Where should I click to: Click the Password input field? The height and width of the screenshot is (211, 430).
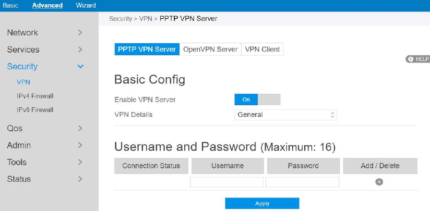tap(302, 182)
